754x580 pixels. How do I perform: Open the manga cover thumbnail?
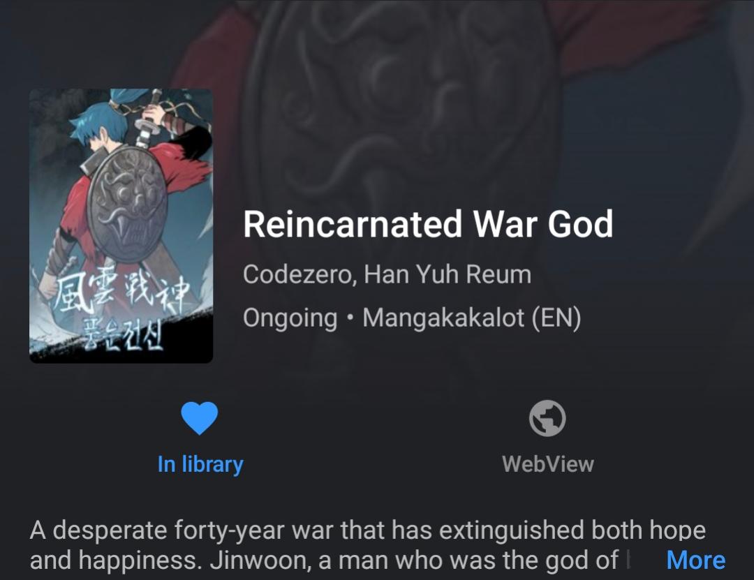[121, 225]
